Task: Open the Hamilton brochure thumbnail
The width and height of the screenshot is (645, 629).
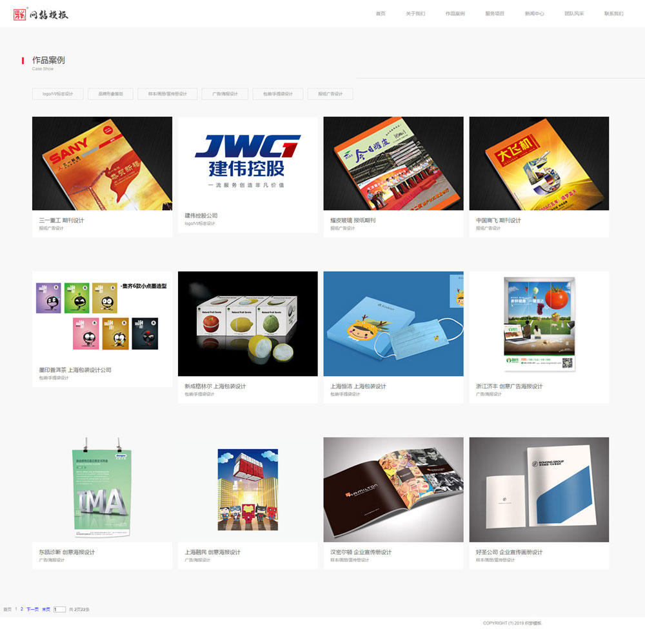Action: (x=393, y=490)
